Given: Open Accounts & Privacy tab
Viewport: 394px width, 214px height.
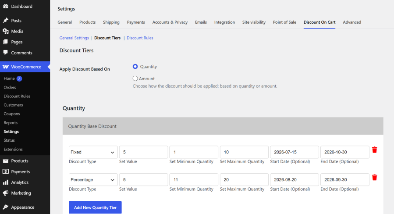Looking at the screenshot, I should coord(170,22).
